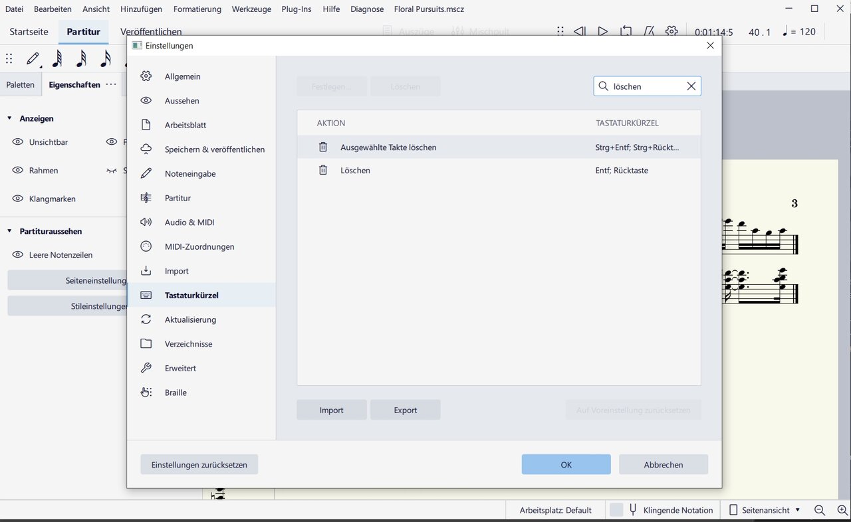Image resolution: width=851 pixels, height=522 pixels.
Task: Click the rewind playback icon
Action: point(580,31)
